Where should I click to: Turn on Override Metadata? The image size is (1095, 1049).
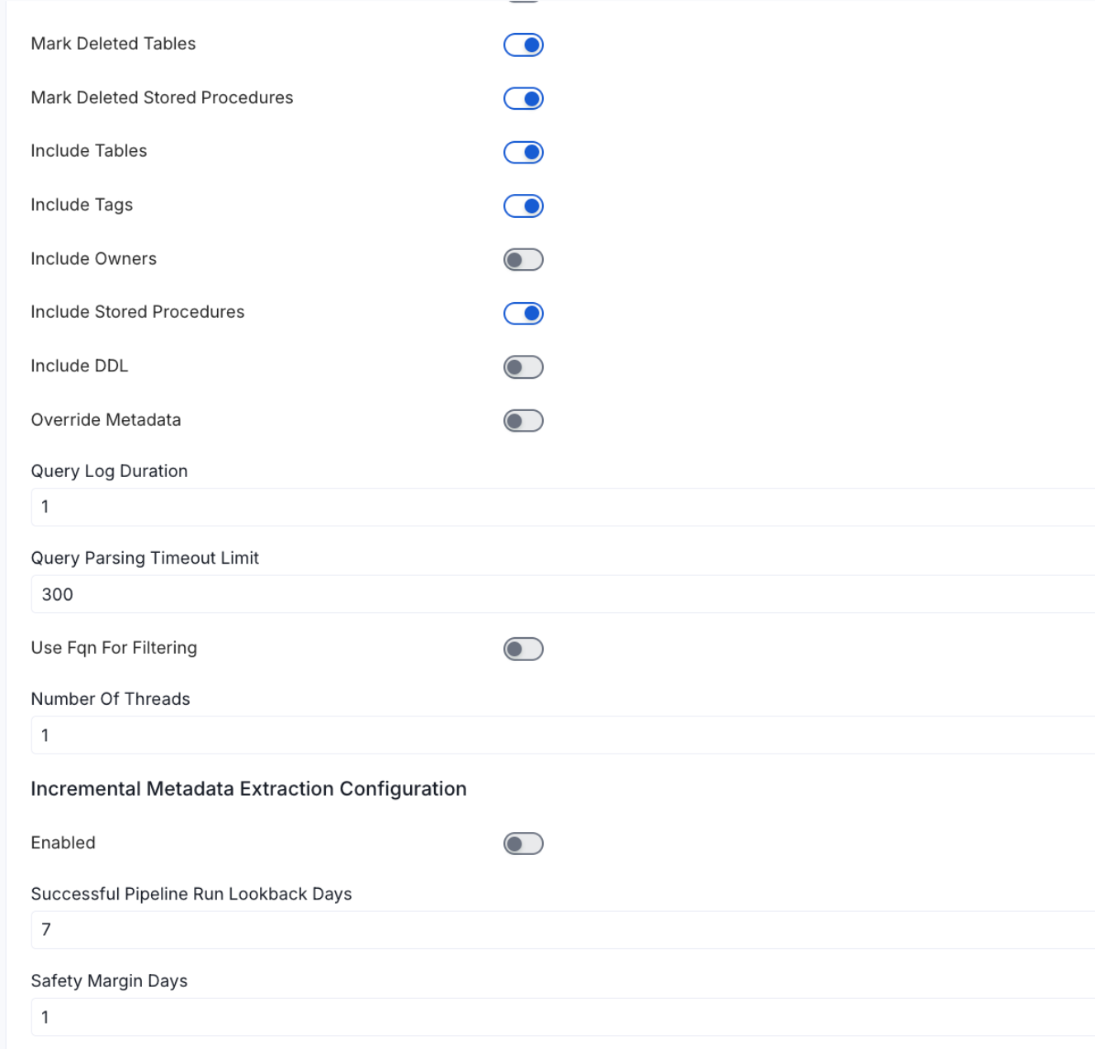522,420
